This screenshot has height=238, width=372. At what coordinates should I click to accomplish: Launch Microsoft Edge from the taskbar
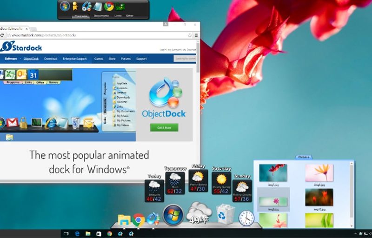click(x=77, y=234)
